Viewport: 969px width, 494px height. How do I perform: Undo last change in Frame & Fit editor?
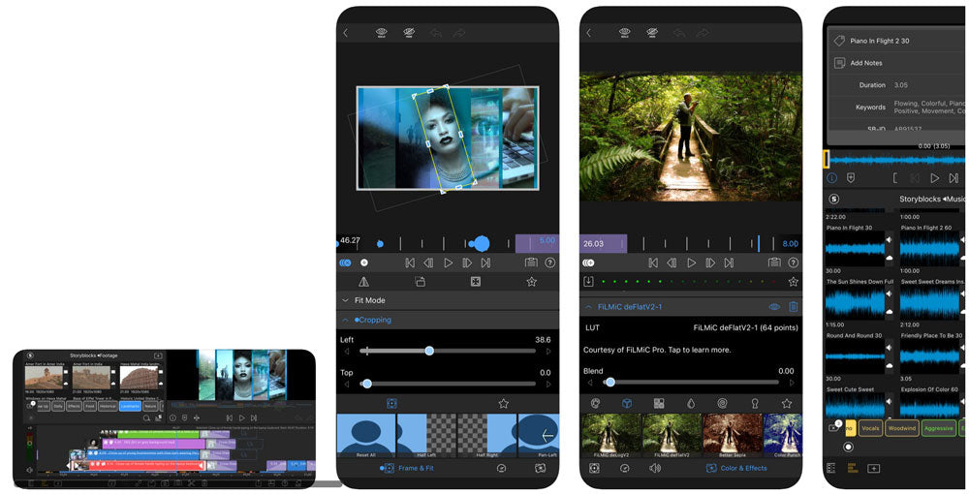(436, 33)
